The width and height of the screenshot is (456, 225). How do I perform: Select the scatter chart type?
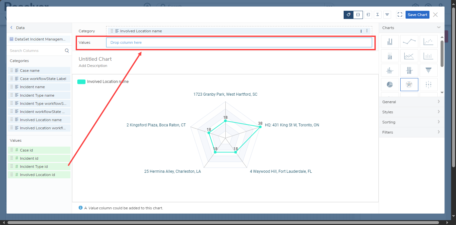(x=428, y=41)
